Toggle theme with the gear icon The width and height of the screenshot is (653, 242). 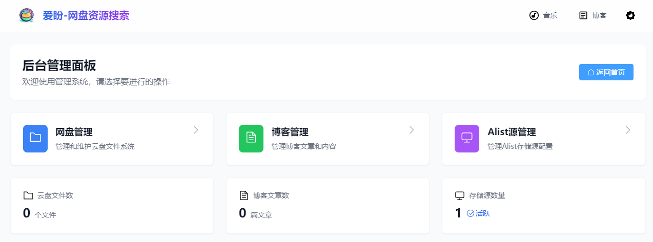coord(630,15)
